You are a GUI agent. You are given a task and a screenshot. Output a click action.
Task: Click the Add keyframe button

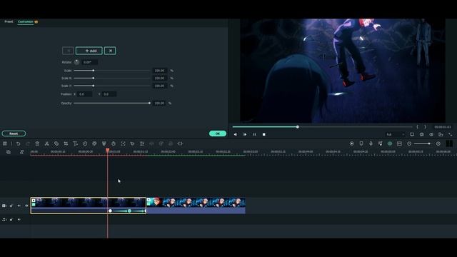click(89, 51)
